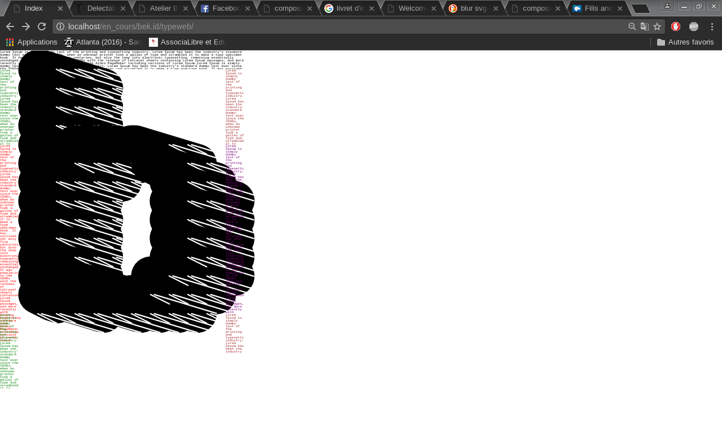Go back to the previous page
This screenshot has width=722, height=441.
[x=10, y=26]
